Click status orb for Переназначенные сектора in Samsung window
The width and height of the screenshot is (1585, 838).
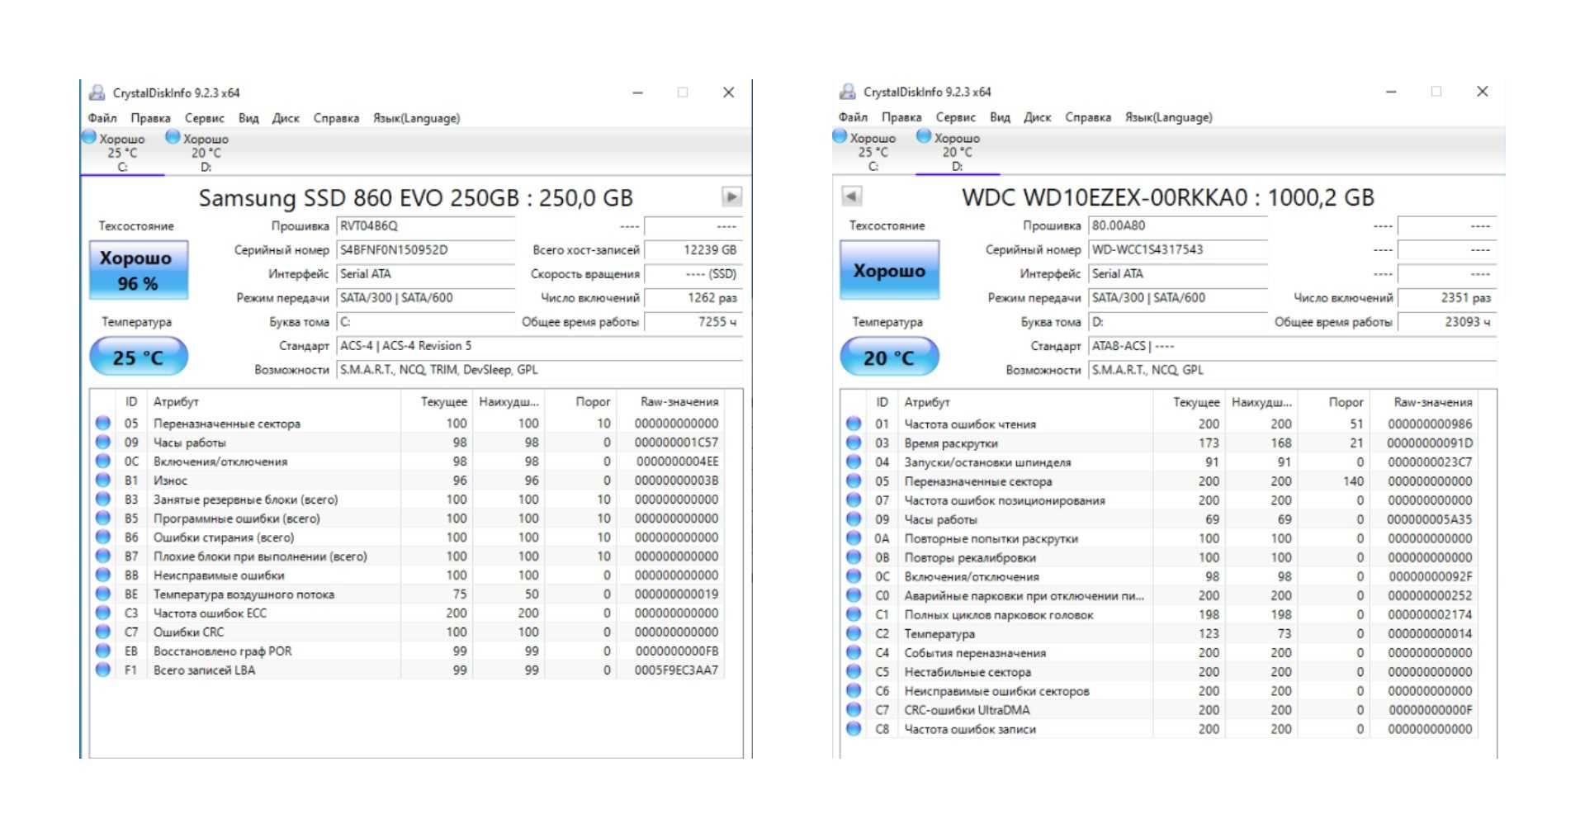pos(102,423)
